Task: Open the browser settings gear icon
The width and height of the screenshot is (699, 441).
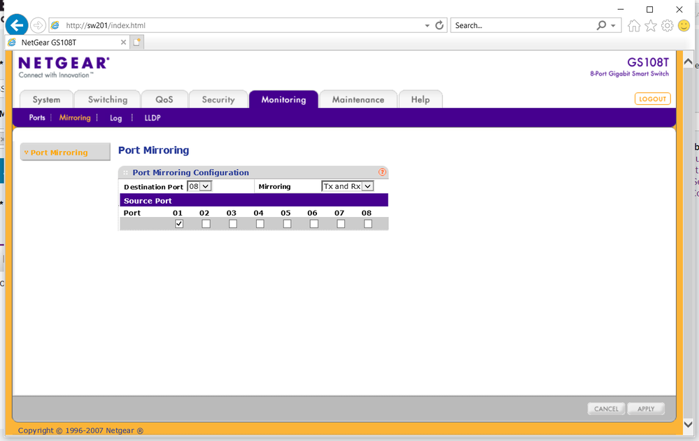Action: coord(667,26)
